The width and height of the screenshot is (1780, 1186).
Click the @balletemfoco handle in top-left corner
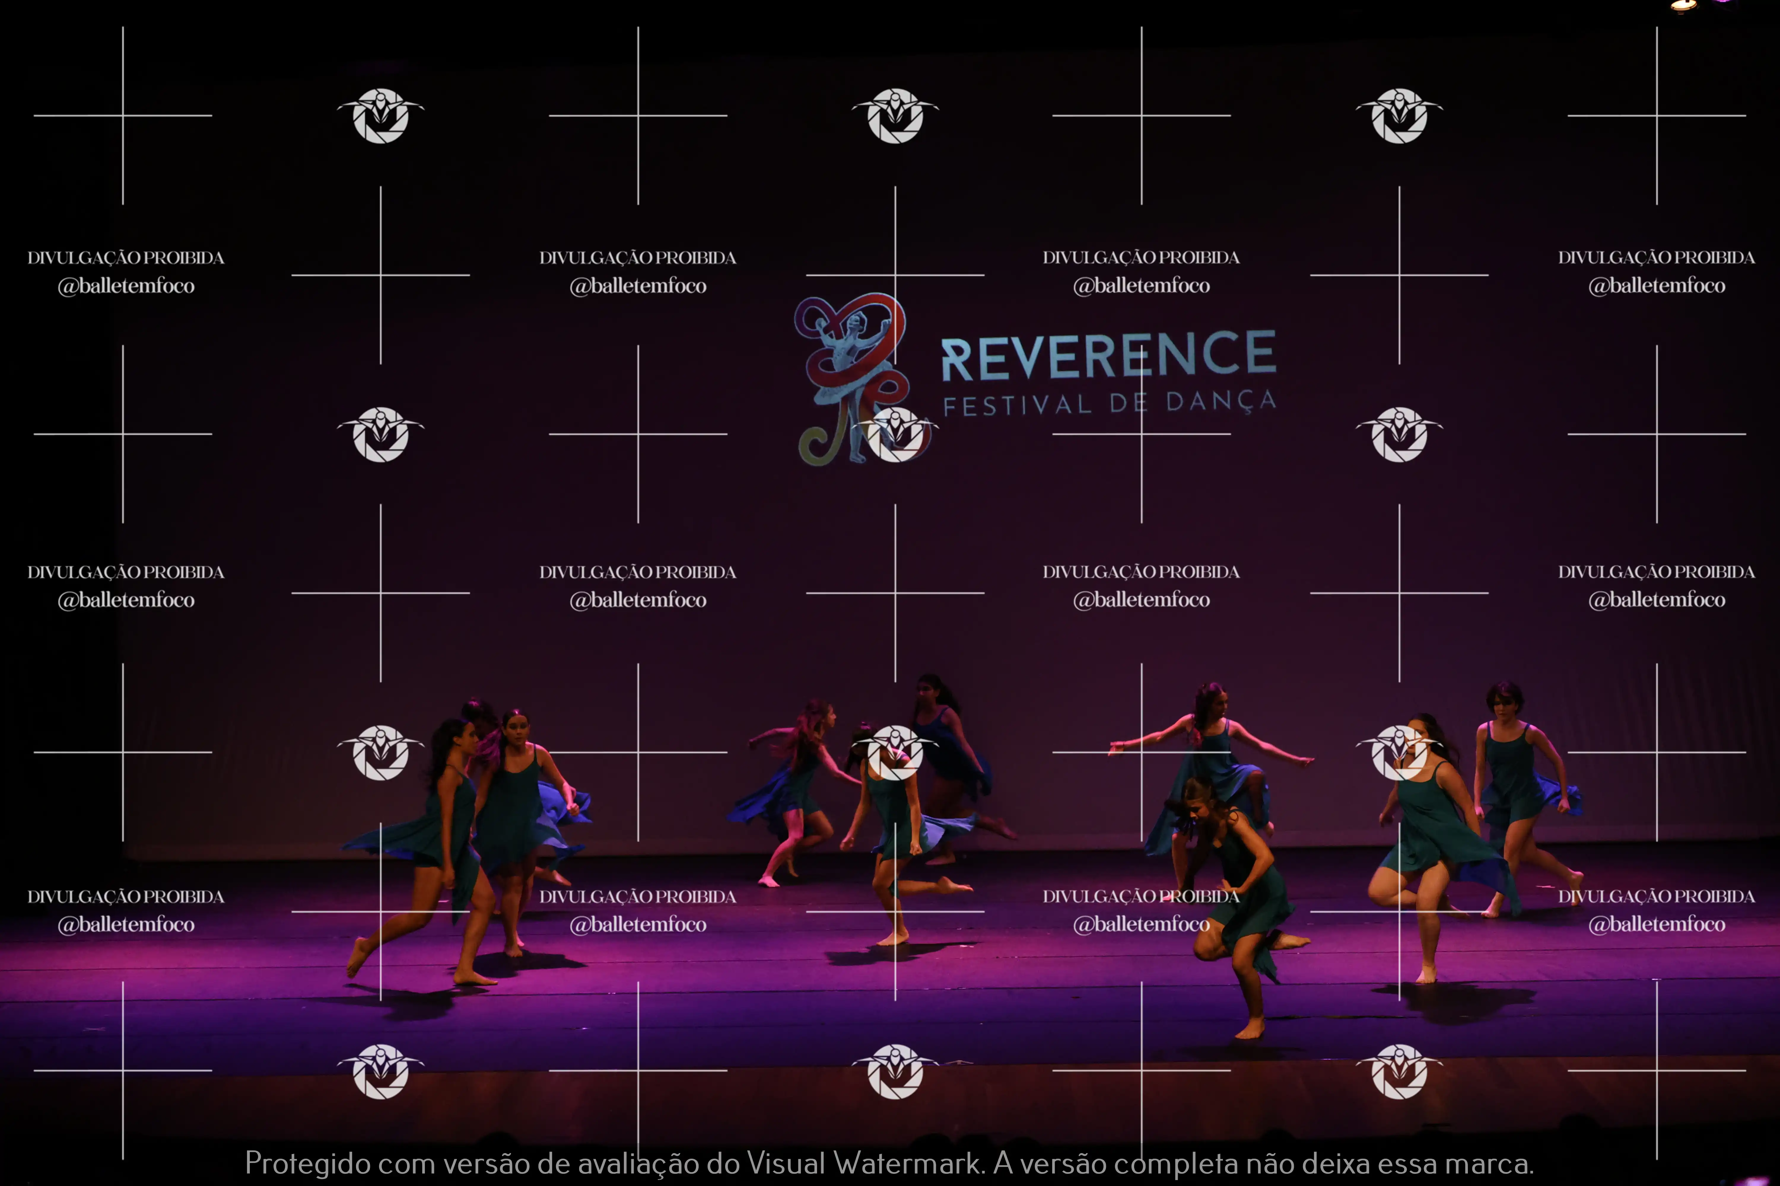click(x=126, y=286)
